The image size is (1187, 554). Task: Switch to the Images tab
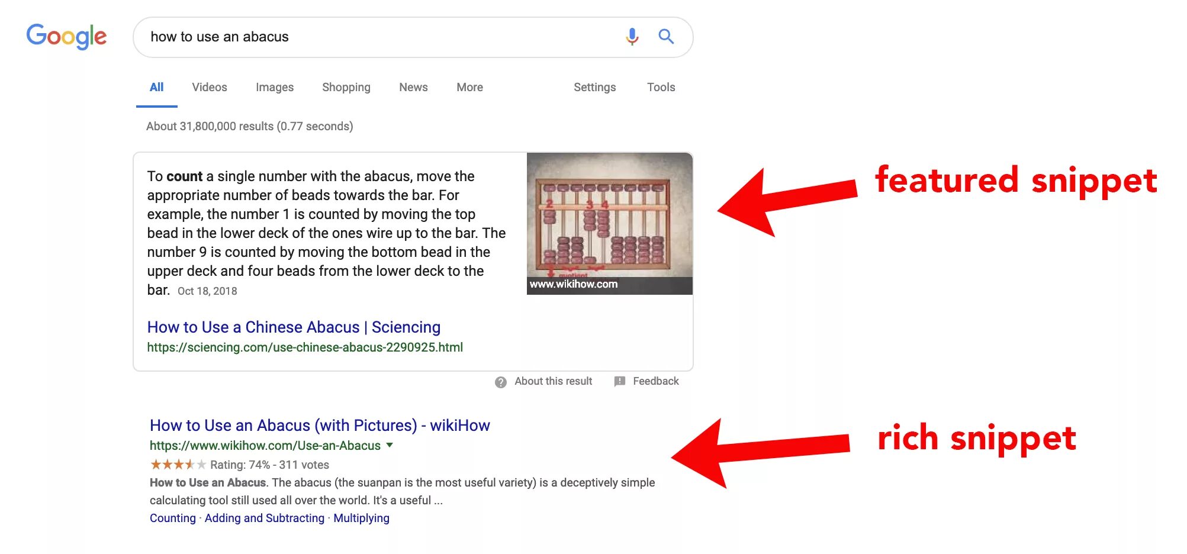tap(275, 87)
